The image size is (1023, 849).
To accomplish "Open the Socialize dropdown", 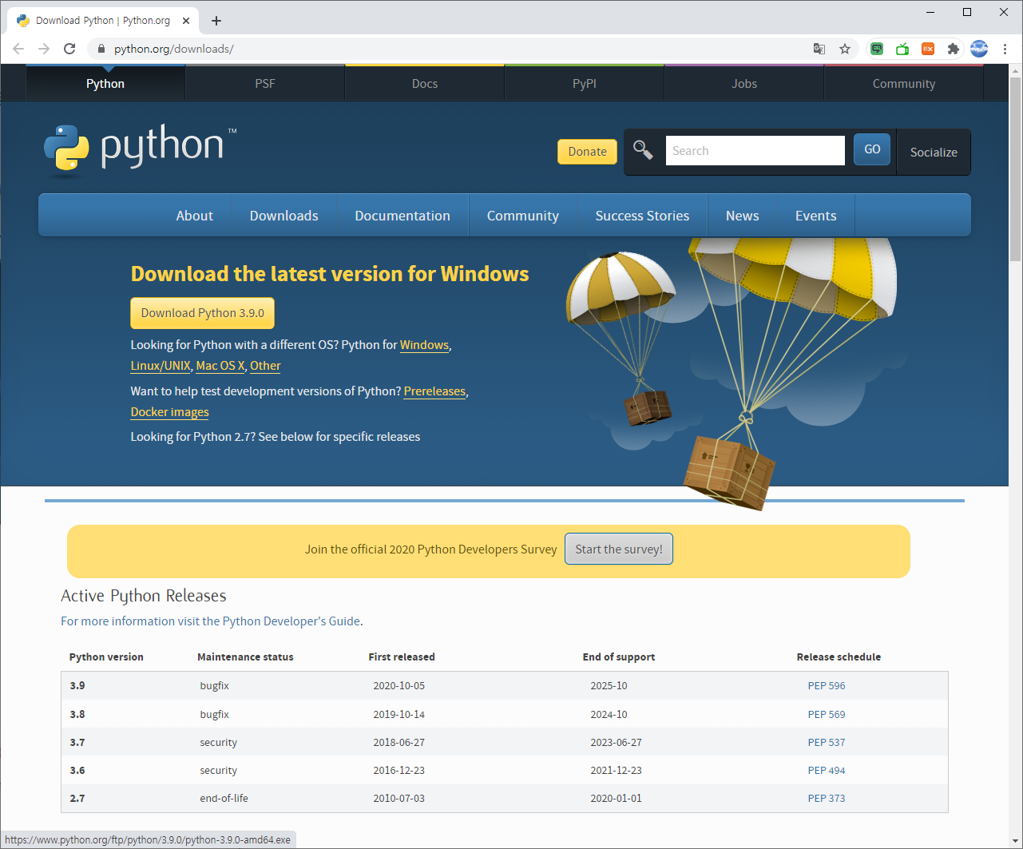I will point(934,152).
